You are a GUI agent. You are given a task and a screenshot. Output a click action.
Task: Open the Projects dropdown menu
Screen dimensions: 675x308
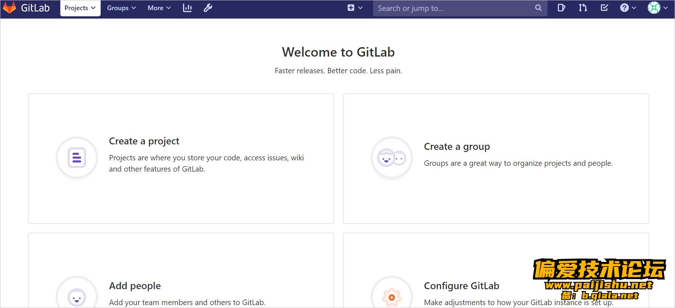coord(80,8)
